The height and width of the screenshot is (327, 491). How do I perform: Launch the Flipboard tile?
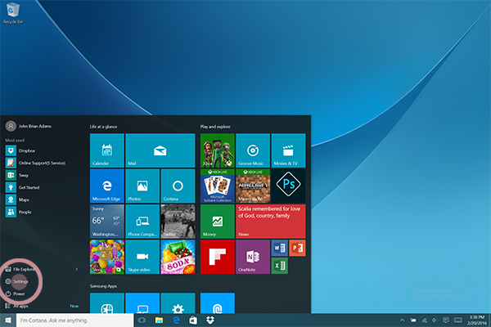pos(218,257)
